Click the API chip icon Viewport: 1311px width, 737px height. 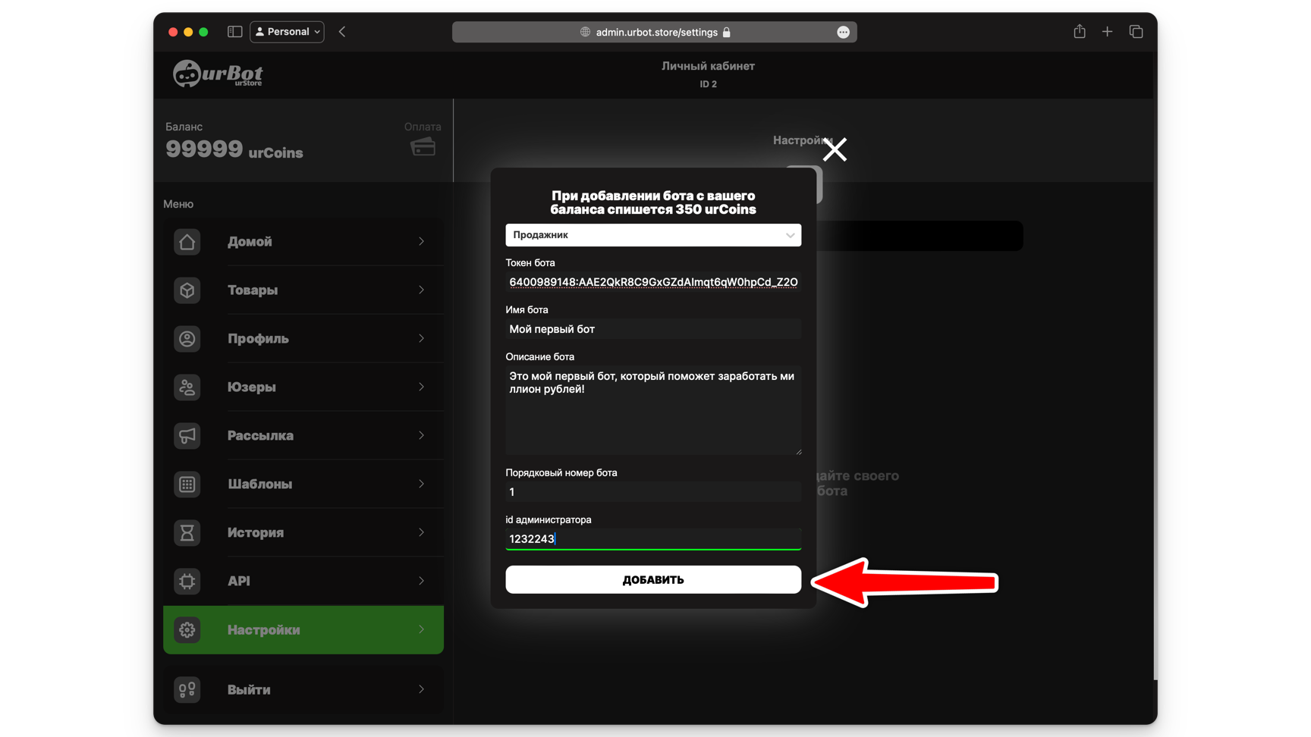click(187, 581)
